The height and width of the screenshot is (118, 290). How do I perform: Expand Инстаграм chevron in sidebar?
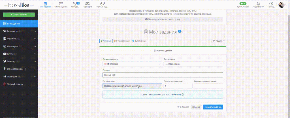(x=35, y=46)
